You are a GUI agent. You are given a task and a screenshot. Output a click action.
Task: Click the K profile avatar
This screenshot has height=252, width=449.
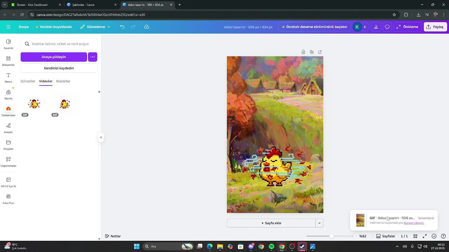[357, 27]
